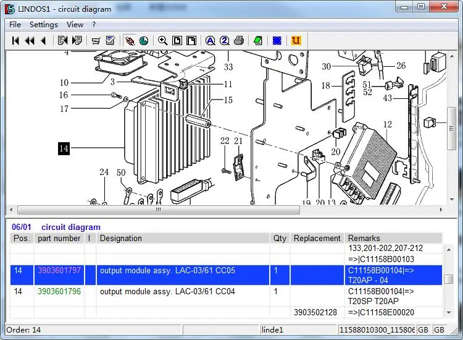Select part number 3903601797
463x340 pixels.
pos(59,270)
